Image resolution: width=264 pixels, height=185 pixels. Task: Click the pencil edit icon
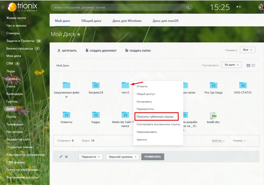click(x=61, y=157)
